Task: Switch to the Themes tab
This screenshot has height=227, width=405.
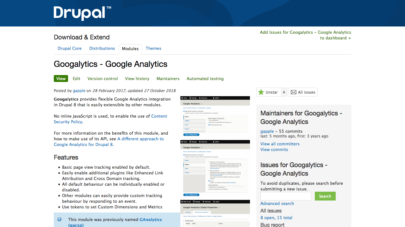Action: [x=153, y=49]
